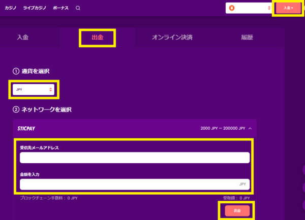
Task: Focus the 受信先メールアドレス input field
Action: click(135, 158)
